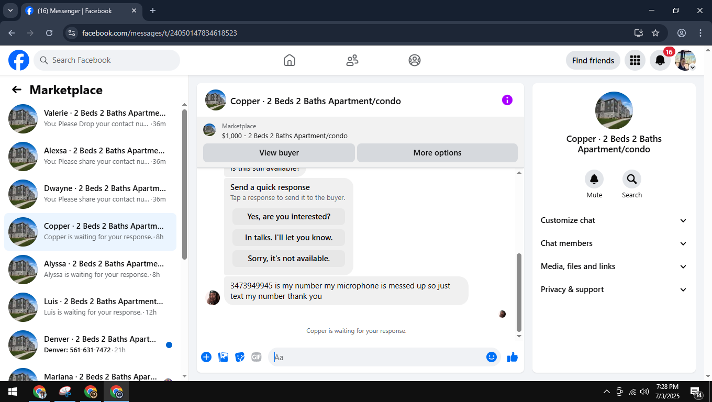Click View buyer button
Screen dimensions: 712x402
279,153
